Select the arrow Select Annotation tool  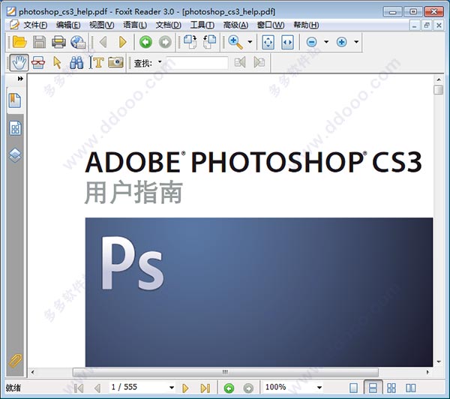coord(57,62)
